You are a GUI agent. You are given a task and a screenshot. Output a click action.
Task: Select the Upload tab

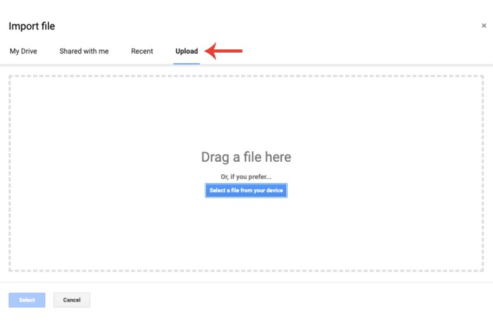point(186,51)
